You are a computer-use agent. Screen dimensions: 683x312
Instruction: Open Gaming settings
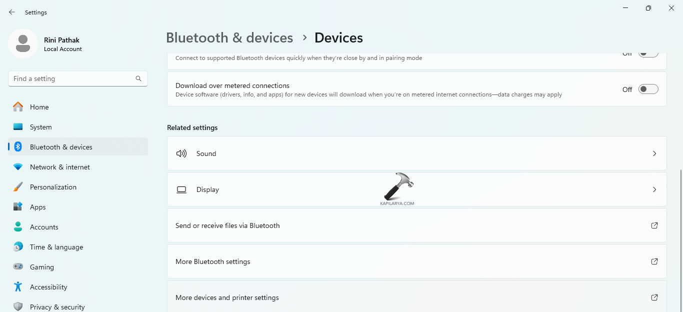[x=41, y=266]
